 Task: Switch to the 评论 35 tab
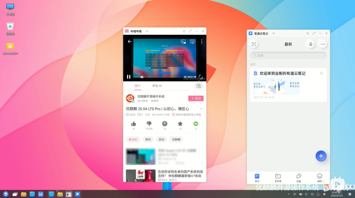[157, 86]
